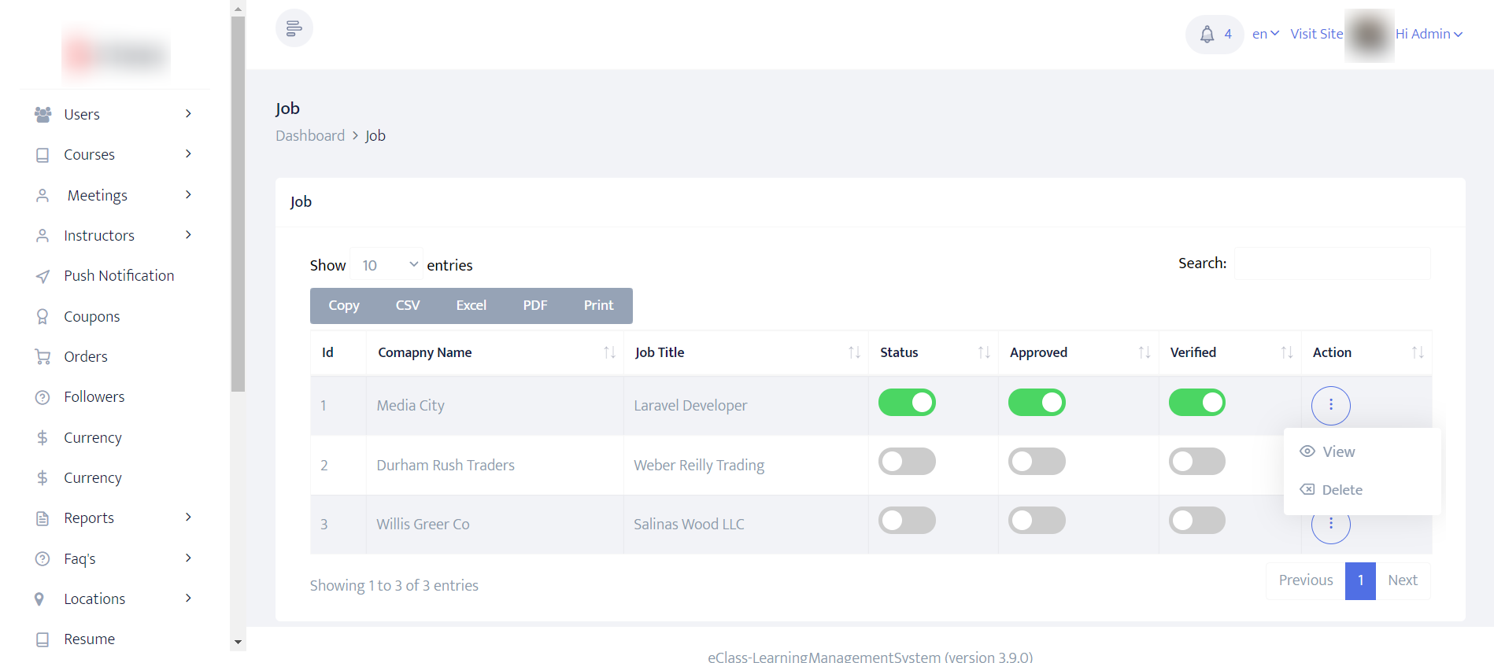Select View from the action menu
The image size is (1494, 663).
pos(1338,451)
